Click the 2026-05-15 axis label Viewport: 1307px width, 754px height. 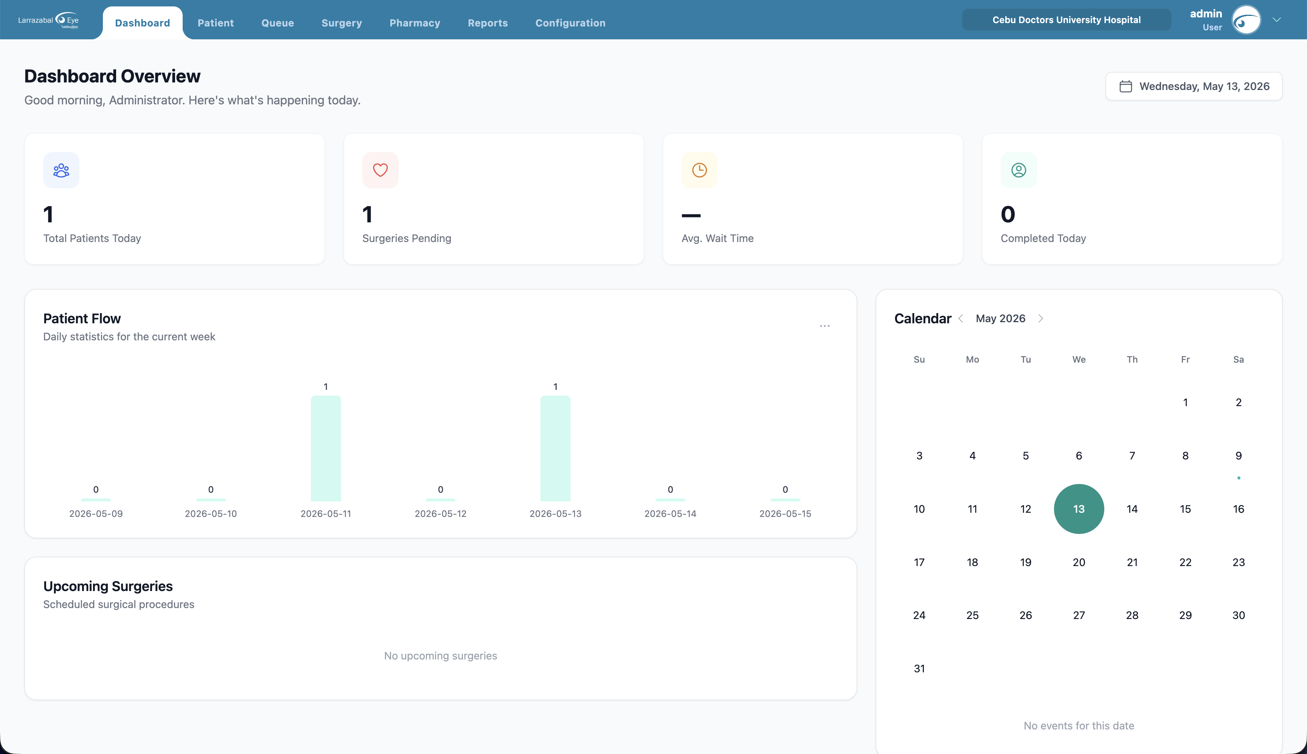785,514
